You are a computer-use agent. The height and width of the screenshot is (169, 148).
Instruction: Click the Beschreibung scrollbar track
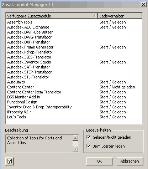75,144
